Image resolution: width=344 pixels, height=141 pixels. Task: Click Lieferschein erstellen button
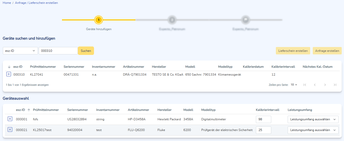coord(293,51)
